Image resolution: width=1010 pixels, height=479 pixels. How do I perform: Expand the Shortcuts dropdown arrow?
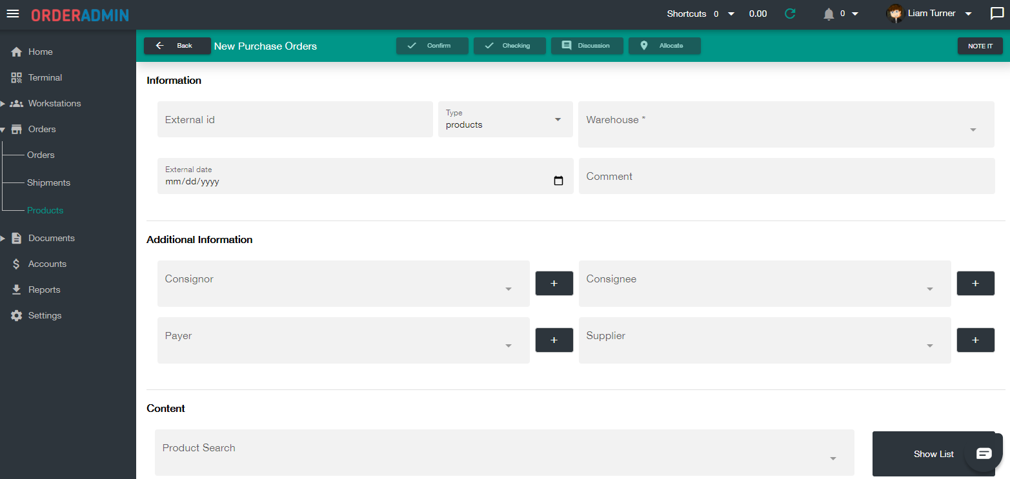[x=731, y=14]
